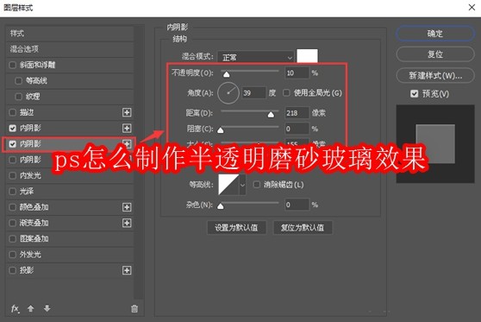Tick the 消除锯齿 checkbox

click(257, 185)
